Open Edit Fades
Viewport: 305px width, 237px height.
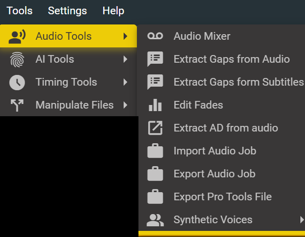(222, 105)
